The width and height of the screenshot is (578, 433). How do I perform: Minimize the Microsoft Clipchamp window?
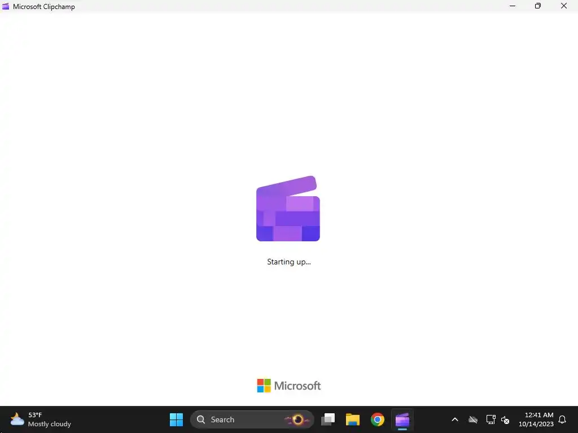coord(513,6)
